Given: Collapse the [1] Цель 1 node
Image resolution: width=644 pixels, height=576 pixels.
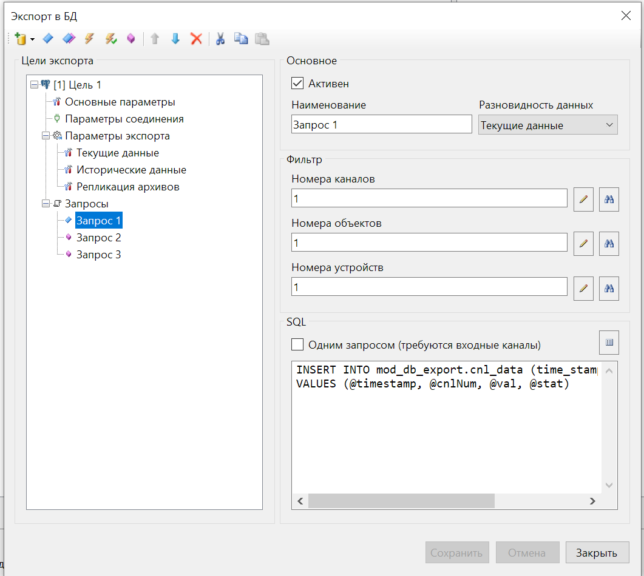Looking at the screenshot, I should [34, 85].
